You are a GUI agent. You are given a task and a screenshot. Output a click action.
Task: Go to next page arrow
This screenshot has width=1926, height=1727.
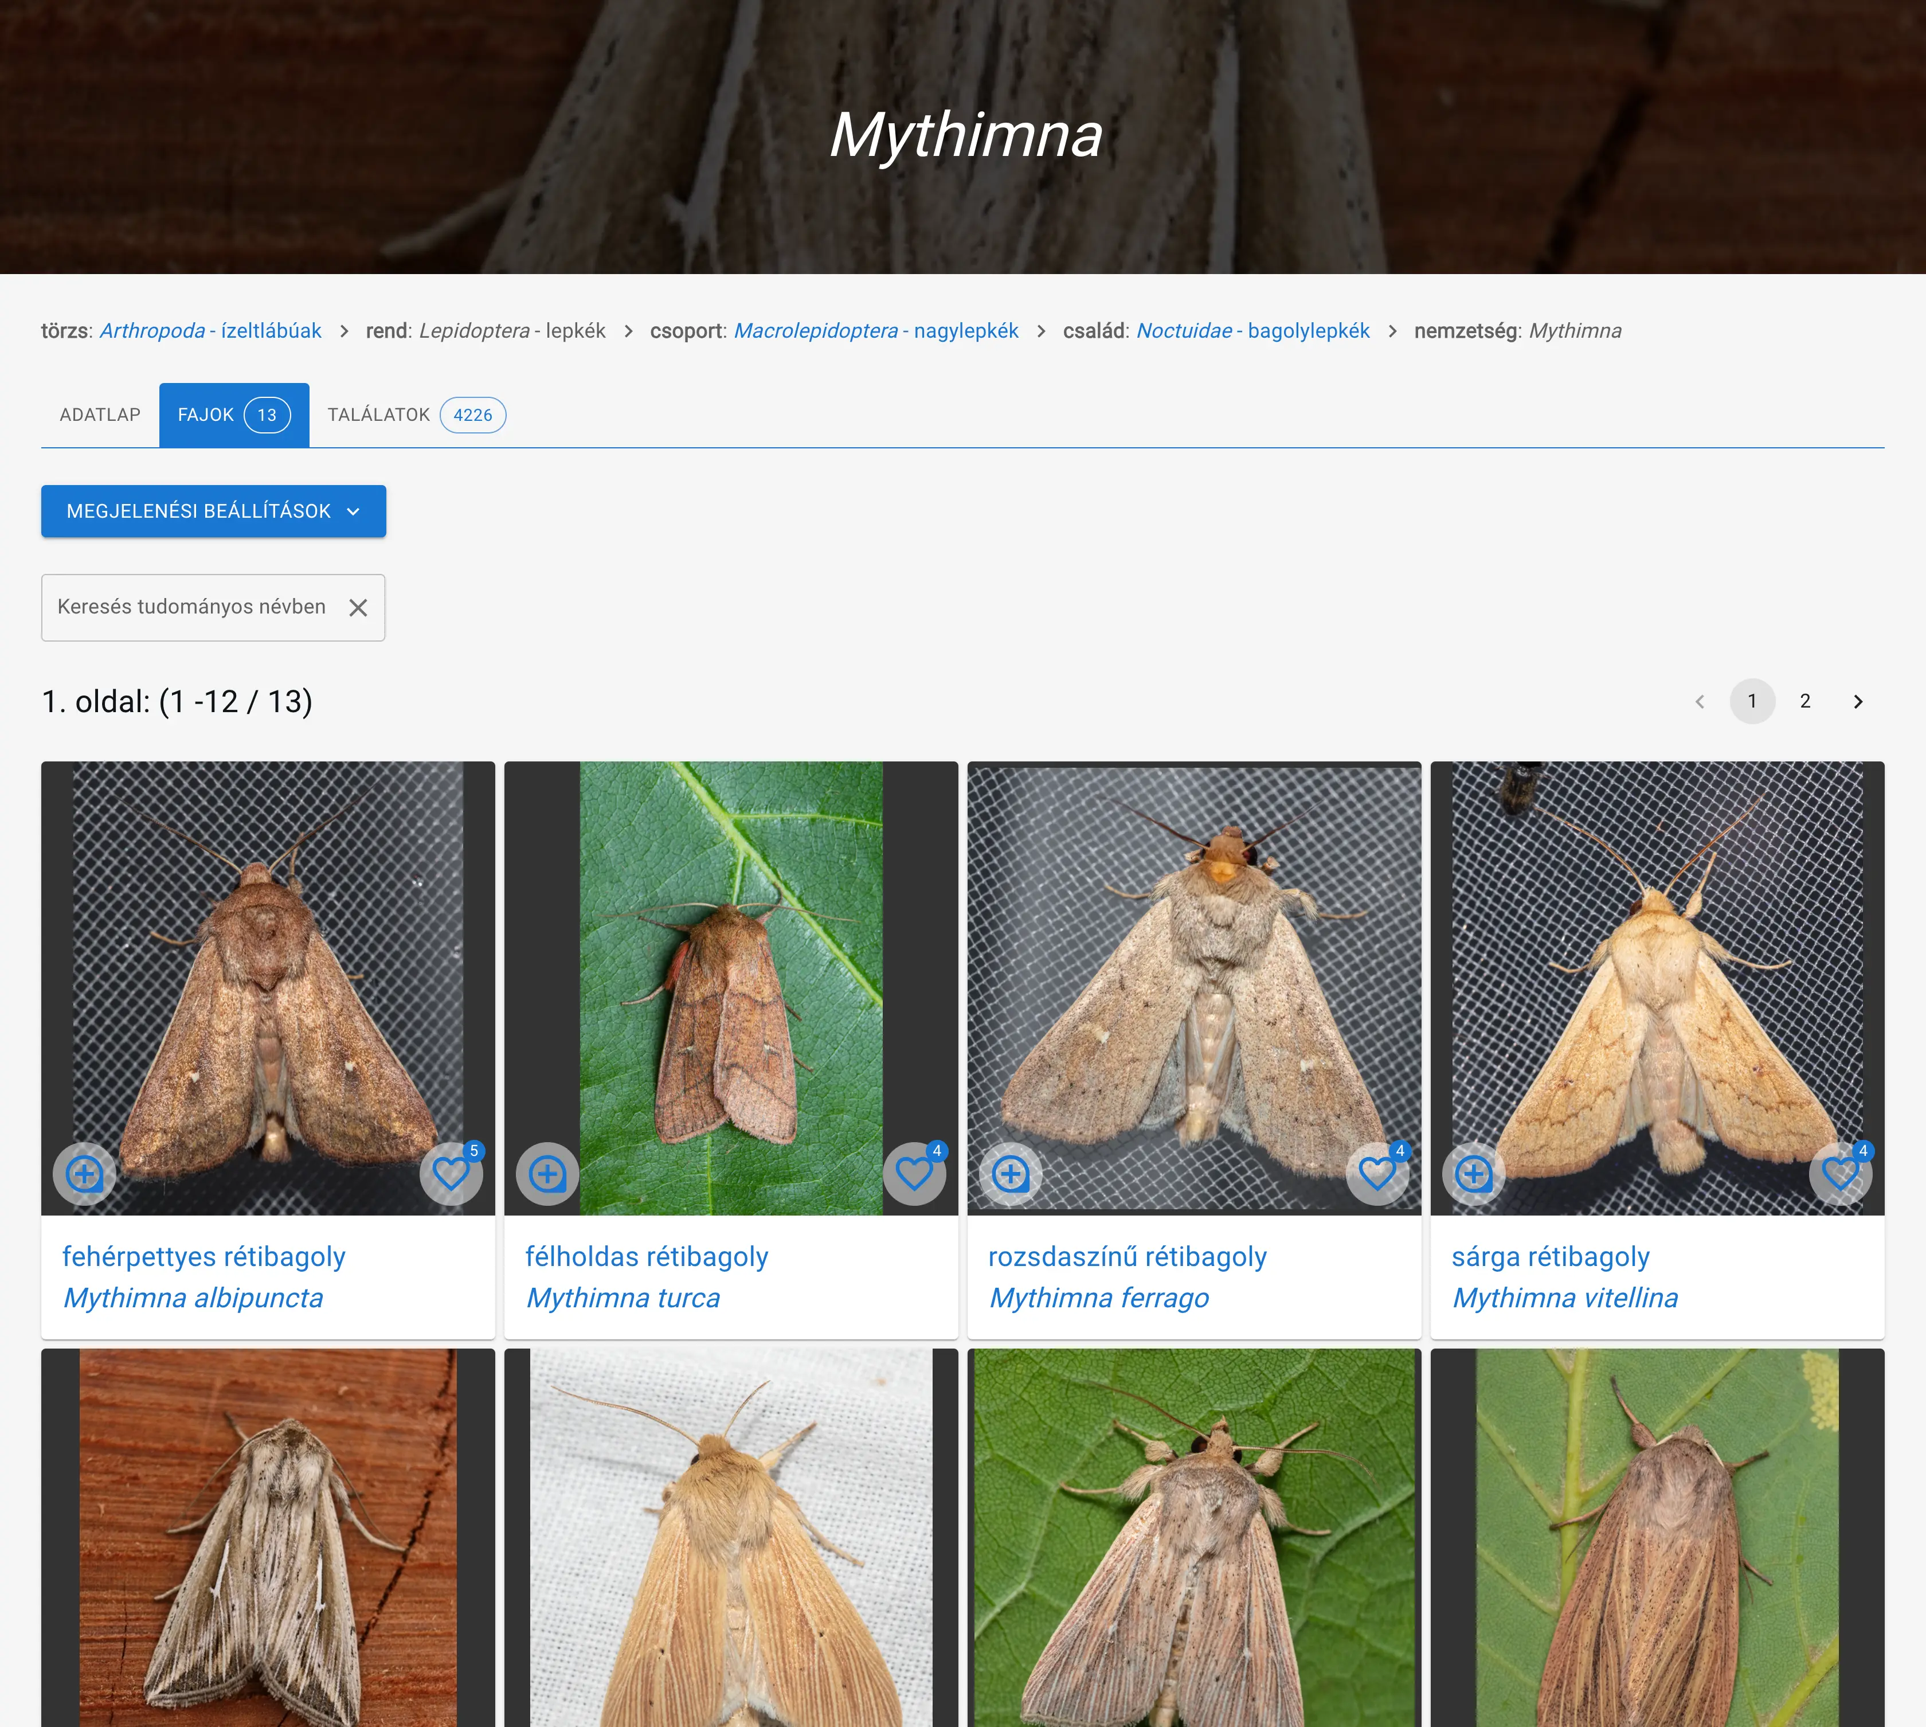[1858, 701]
